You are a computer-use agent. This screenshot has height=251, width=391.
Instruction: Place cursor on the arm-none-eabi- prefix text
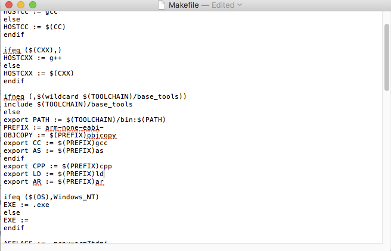[x=75, y=127]
